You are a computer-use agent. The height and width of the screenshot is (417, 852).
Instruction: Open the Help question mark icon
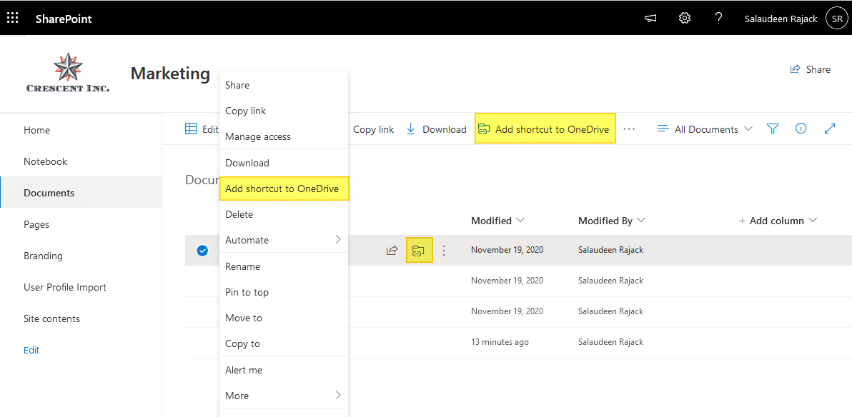[x=718, y=18]
